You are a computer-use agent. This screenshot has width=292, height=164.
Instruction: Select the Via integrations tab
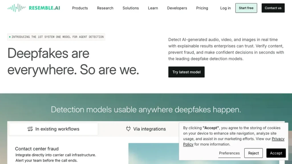[x=146, y=129]
